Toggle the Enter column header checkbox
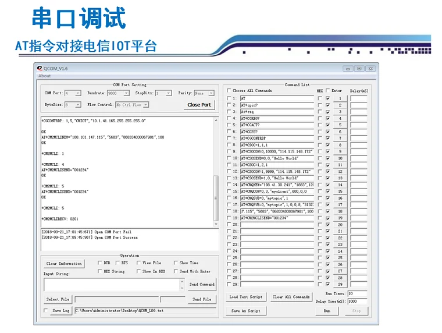The width and height of the screenshot is (442, 333). point(327,90)
